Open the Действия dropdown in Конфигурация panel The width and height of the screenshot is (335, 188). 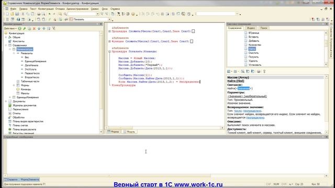pos(10,28)
